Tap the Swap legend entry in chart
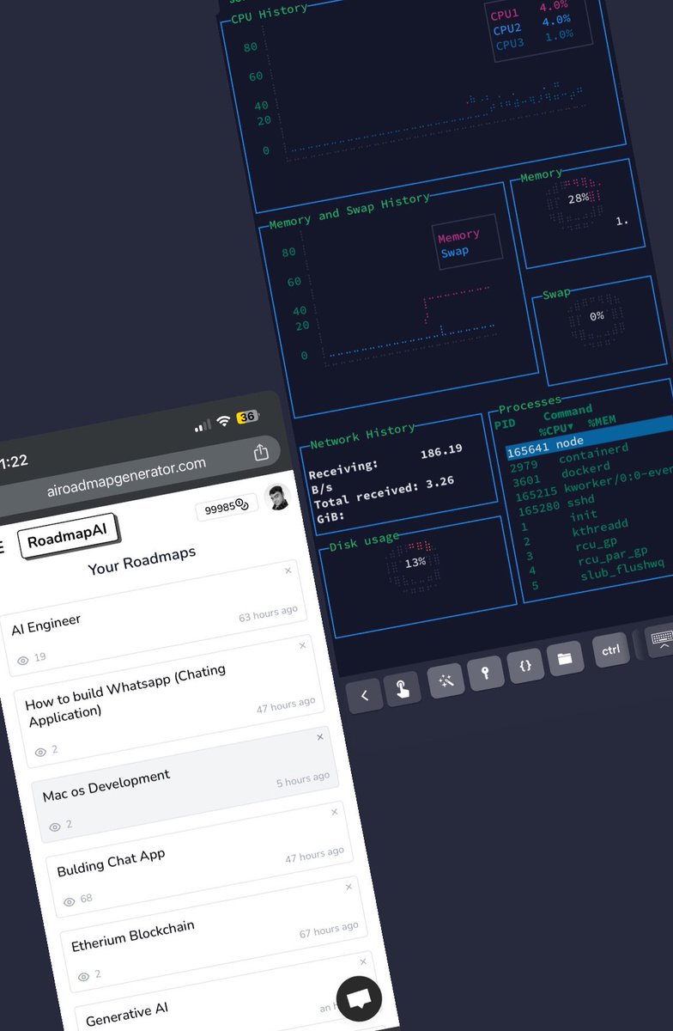This screenshot has width=673, height=1031. click(x=455, y=252)
